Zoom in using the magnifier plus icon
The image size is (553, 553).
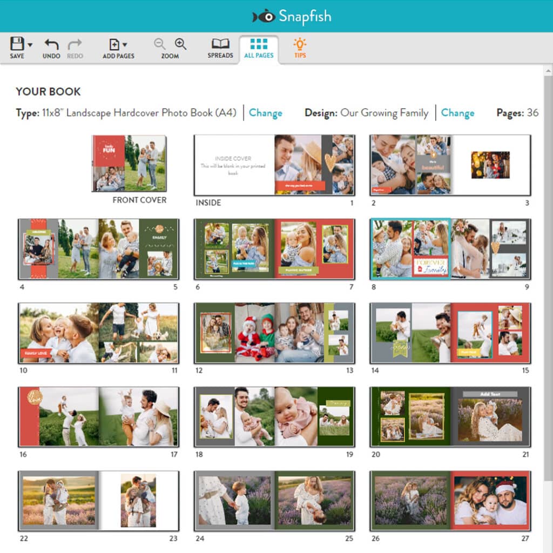point(179,44)
